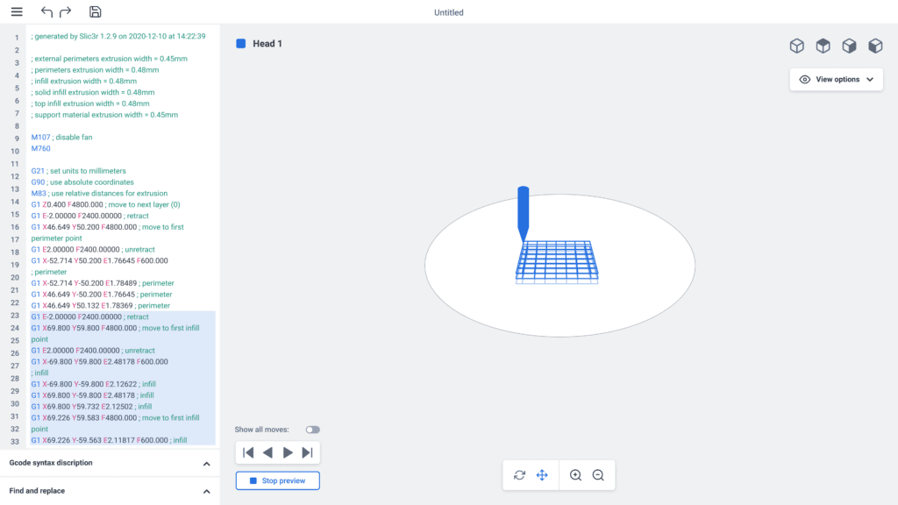Activate the rotate view tool
This screenshot has width=898, height=505.
(519, 475)
